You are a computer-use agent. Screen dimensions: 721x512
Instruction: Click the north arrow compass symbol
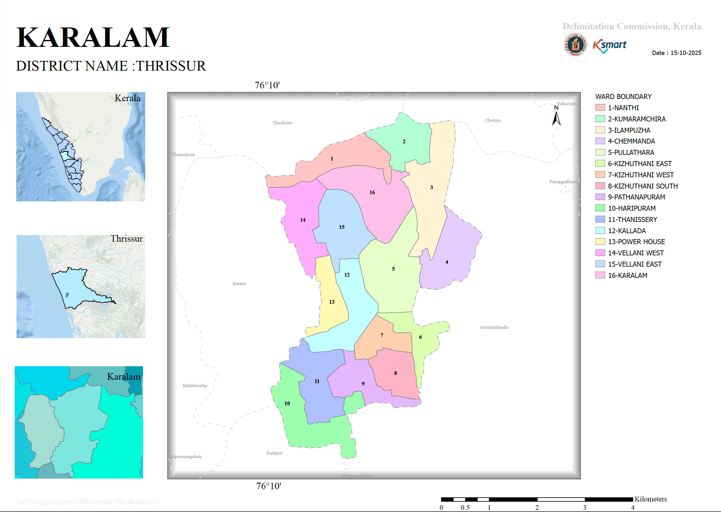tap(556, 116)
